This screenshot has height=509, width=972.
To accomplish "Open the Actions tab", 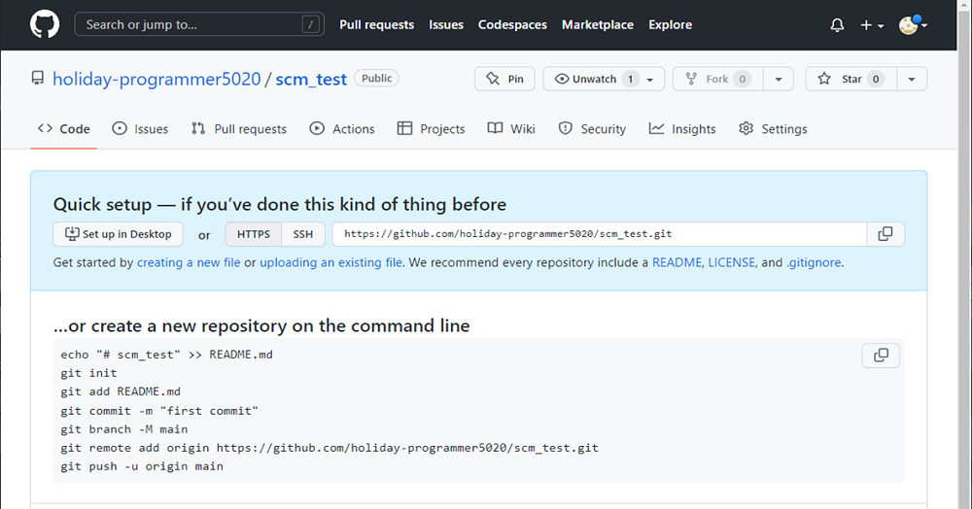I will click(x=342, y=129).
